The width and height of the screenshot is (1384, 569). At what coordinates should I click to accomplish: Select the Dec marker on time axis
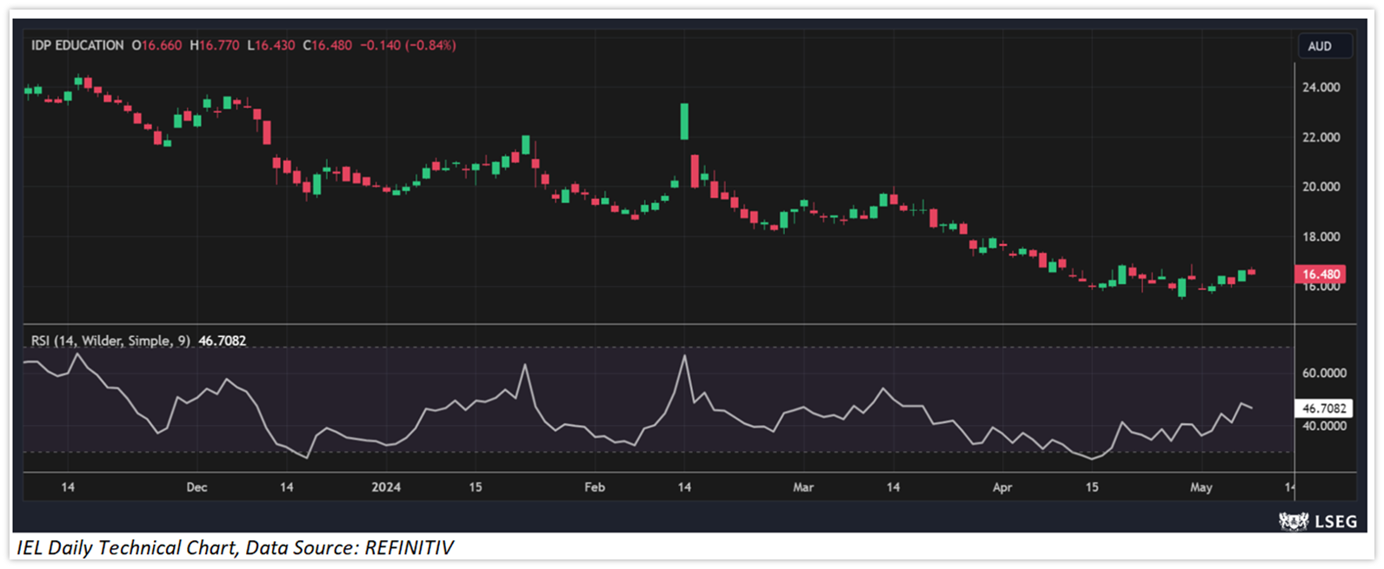[196, 487]
